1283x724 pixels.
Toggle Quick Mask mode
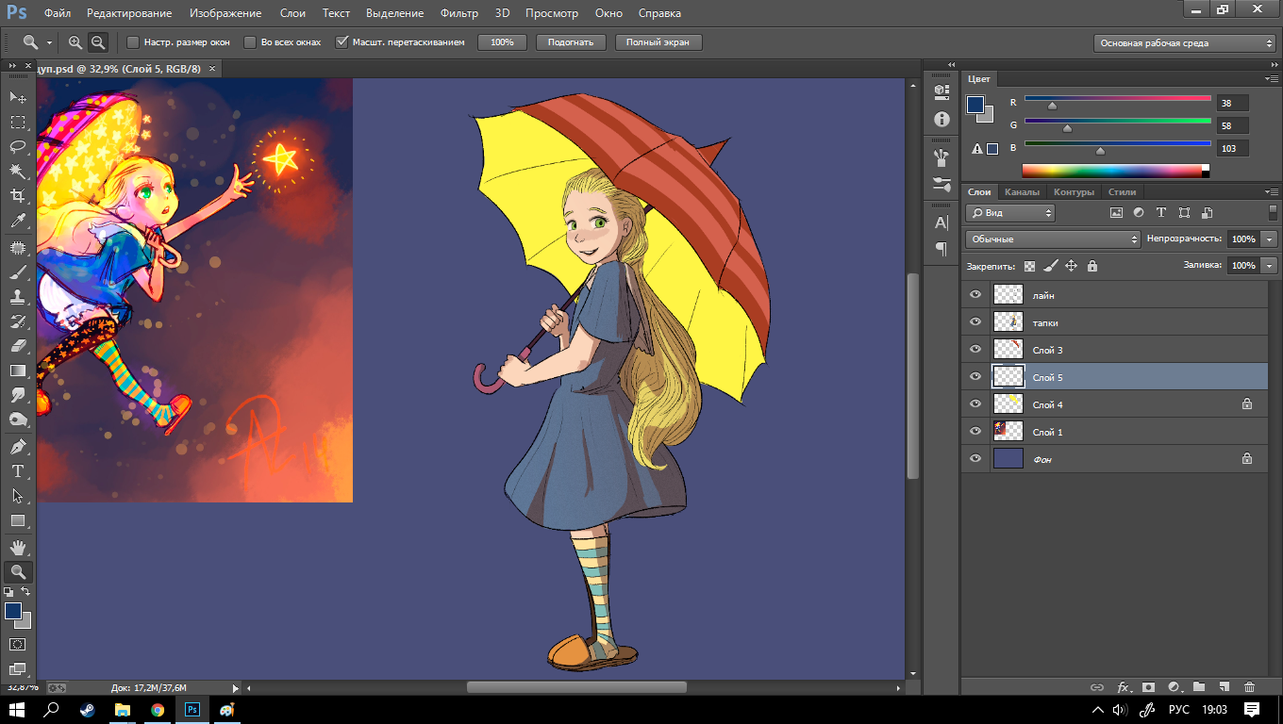(18, 644)
